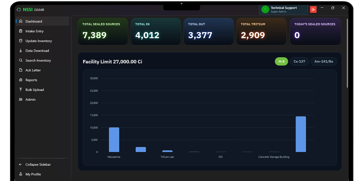Screen dimensions: 363x181
Task: Click the 3F2 axis label
Action: (221, 157)
